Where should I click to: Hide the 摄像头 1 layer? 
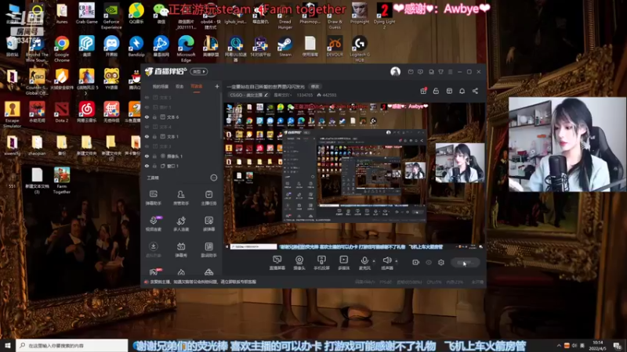tap(147, 156)
